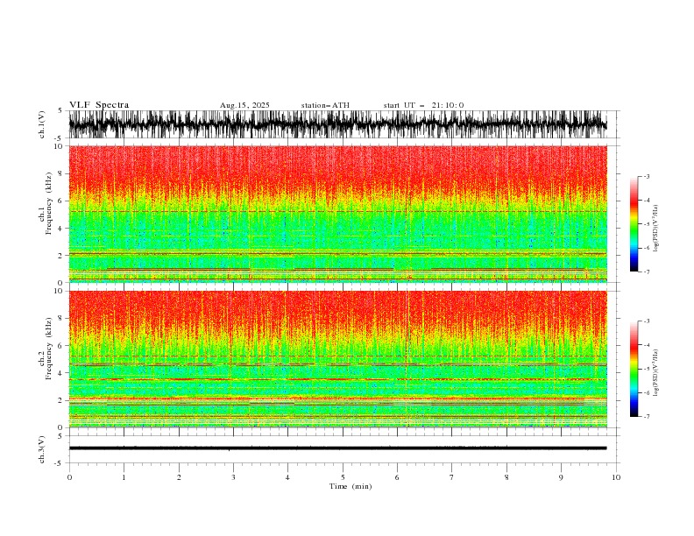Viewport: 694px width, 536px height.
Task: Click the ch.2 frequency tick "10"
Action: click(60, 291)
